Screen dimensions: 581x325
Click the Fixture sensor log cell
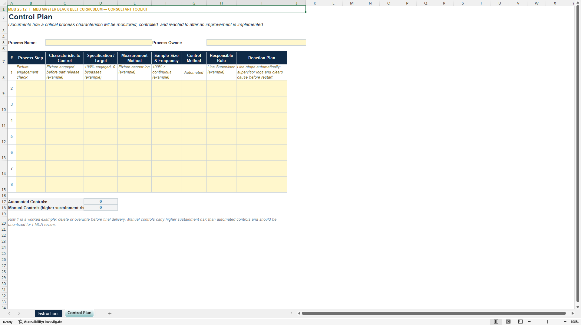tap(134, 72)
